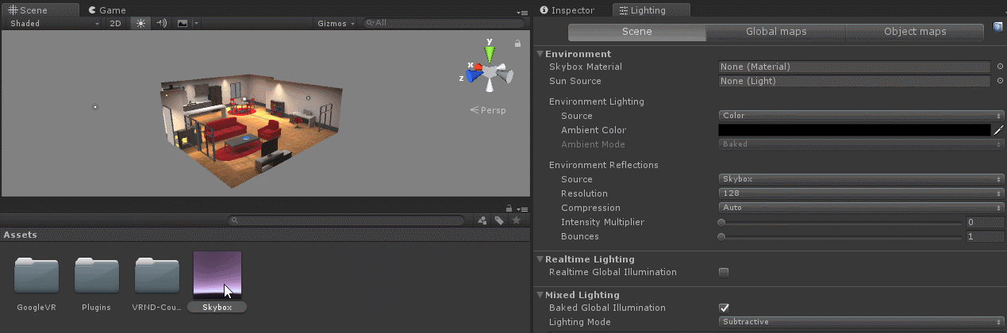Image resolution: width=1007 pixels, height=333 pixels.
Task: Click search by type icon in Assets
Action: (x=482, y=220)
